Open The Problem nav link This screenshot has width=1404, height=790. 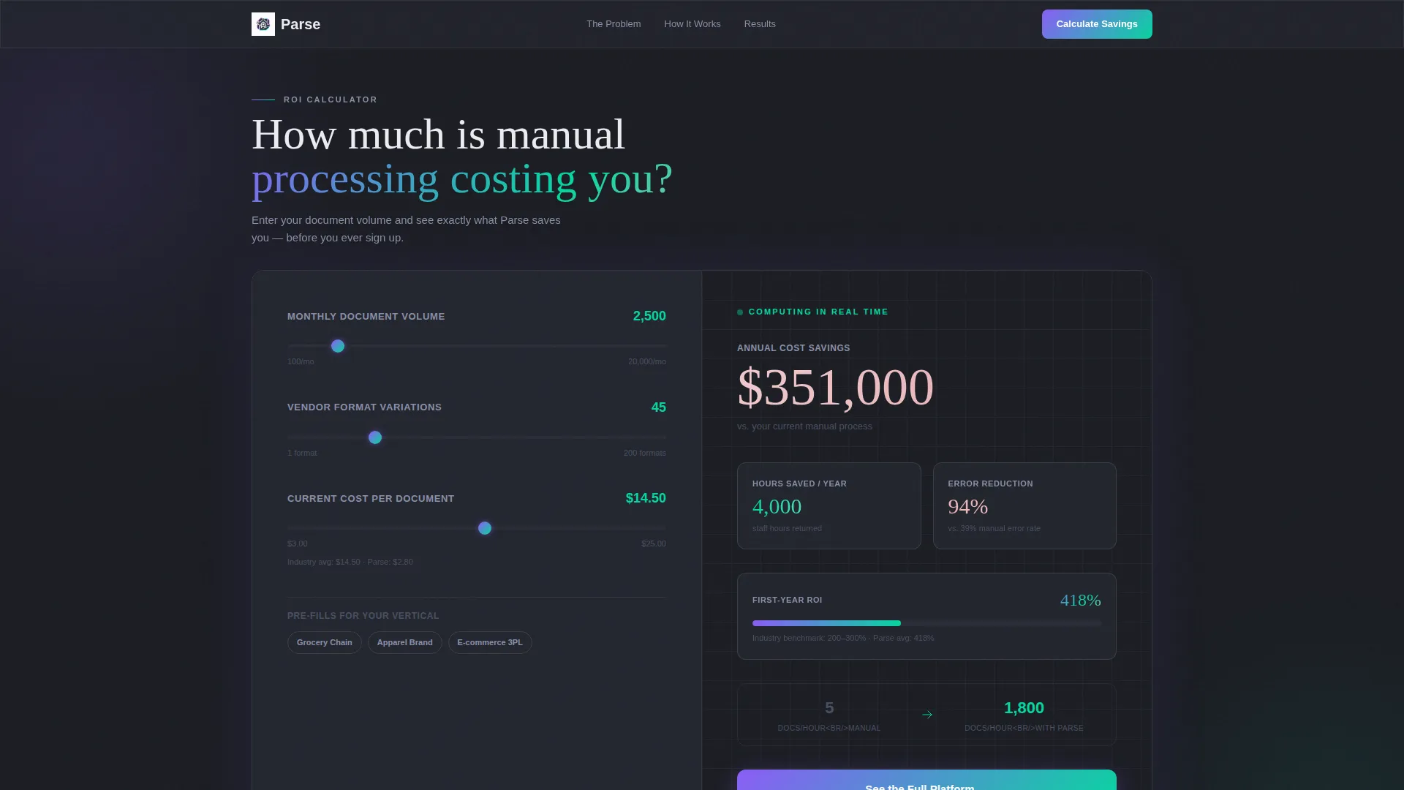point(614,24)
